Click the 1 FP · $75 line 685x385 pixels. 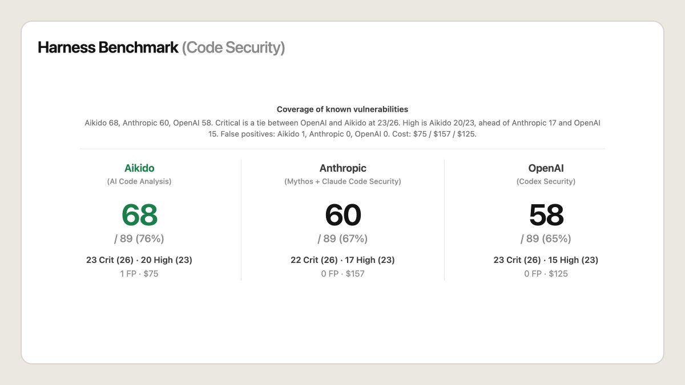(x=139, y=274)
